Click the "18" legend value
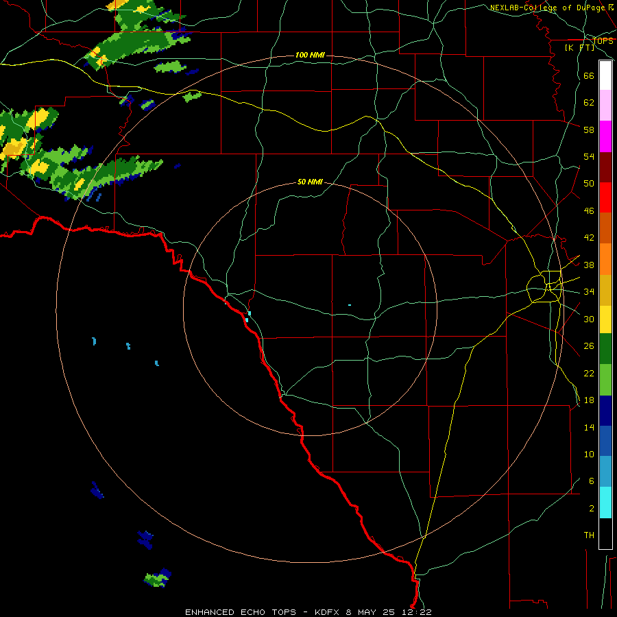The height and width of the screenshot is (617, 617). (589, 400)
